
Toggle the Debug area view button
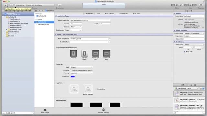click(x=191, y=5)
